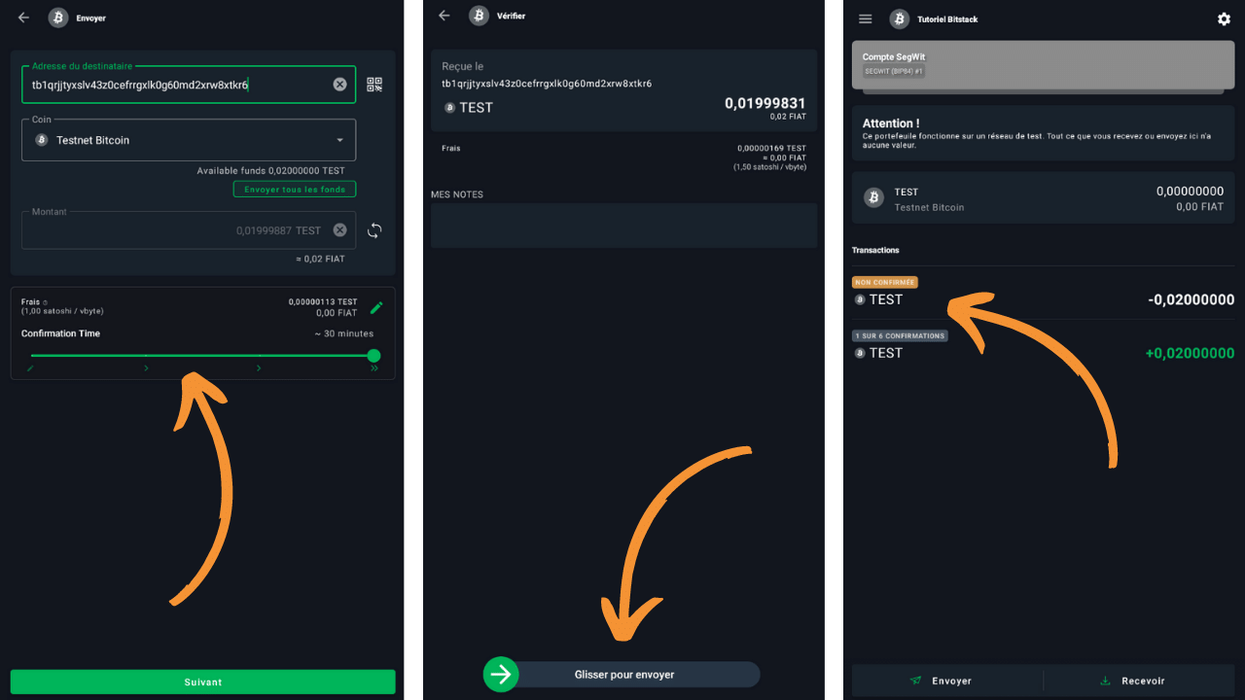
Task: Open the QR code scanner
Action: point(374,85)
